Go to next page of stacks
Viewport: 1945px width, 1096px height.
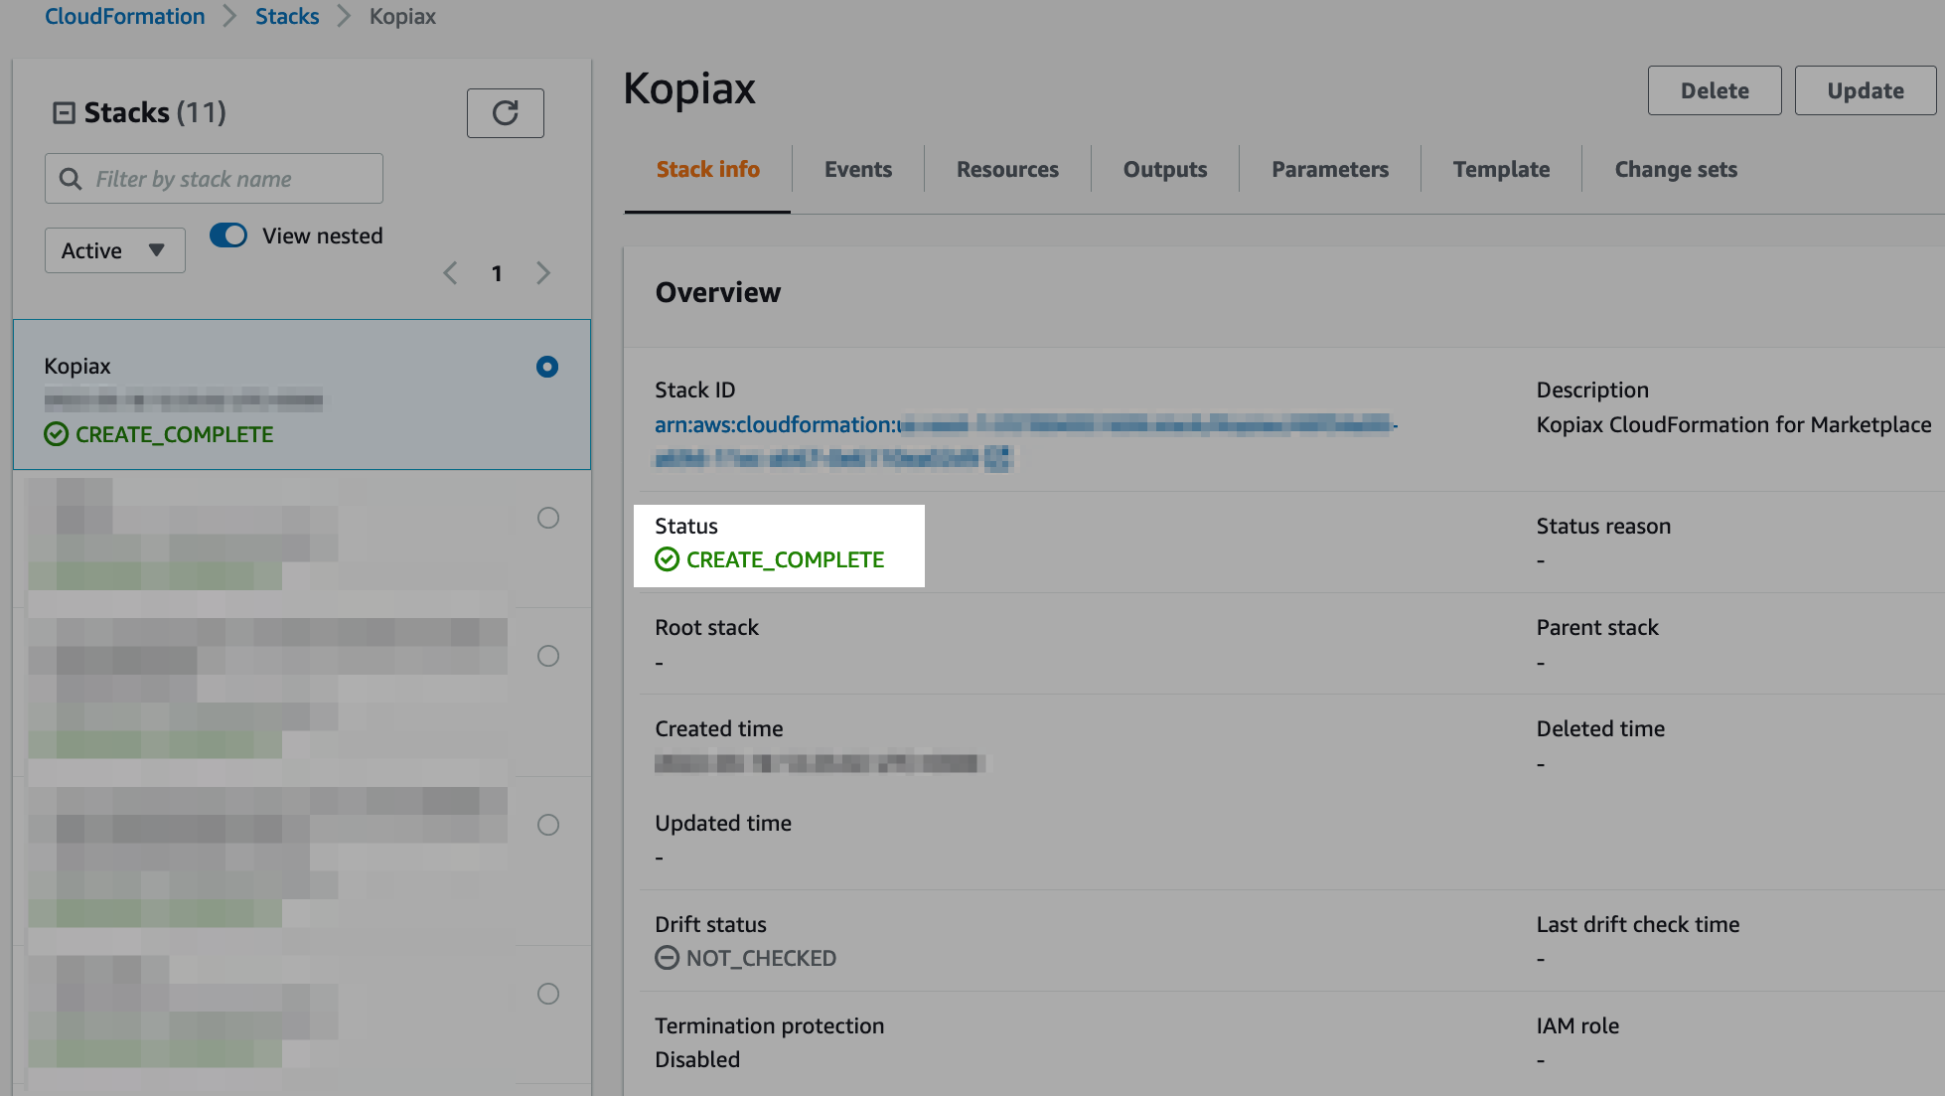(x=543, y=273)
